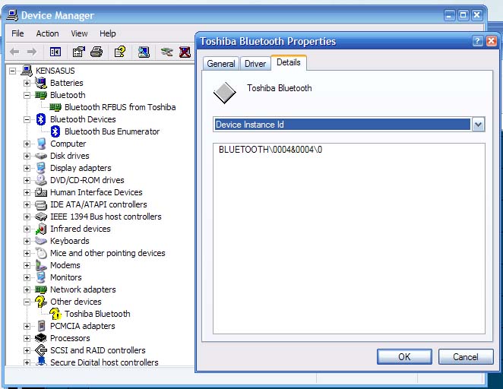The image size is (503, 389).
Task: Expand the Monitors node
Action: click(x=27, y=278)
